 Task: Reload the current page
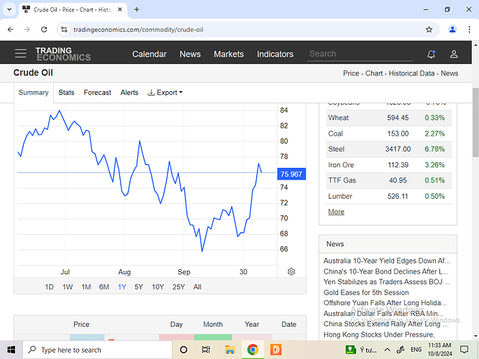(x=44, y=29)
